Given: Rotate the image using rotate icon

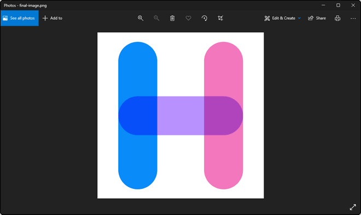Looking at the screenshot, I should (205, 18).
